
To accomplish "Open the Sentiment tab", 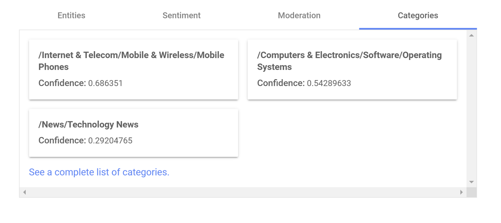I will 181,16.
